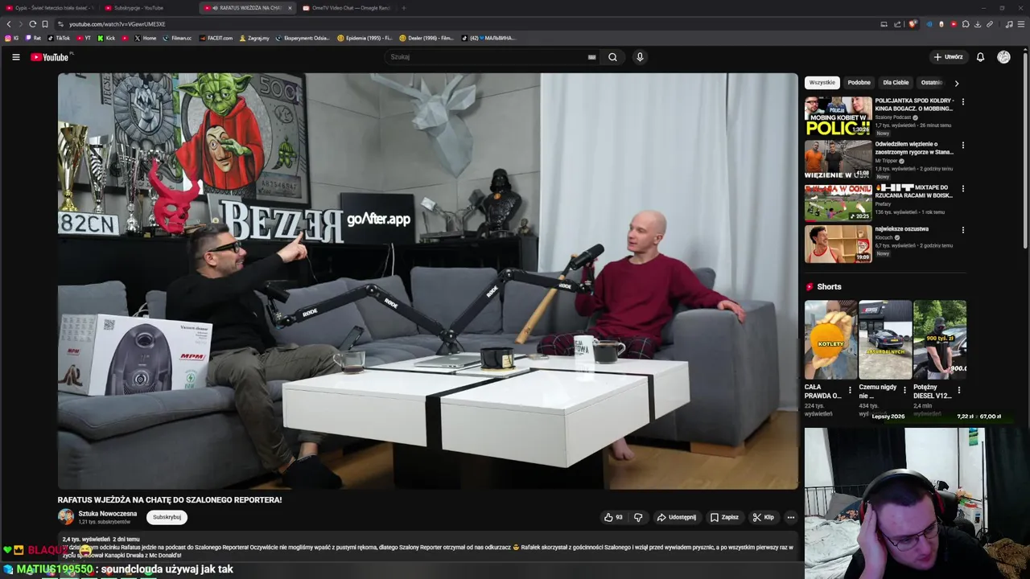Reload the page with the refresh icon
The height and width of the screenshot is (579, 1030).
point(32,24)
